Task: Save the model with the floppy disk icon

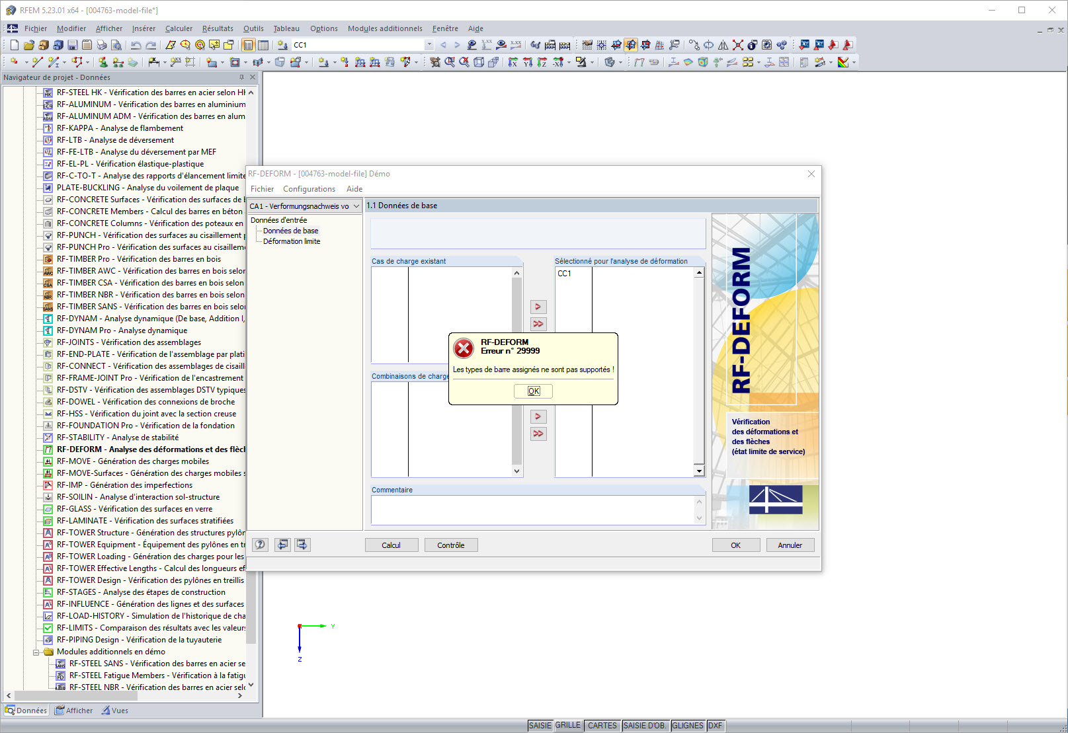Action: tap(72, 45)
